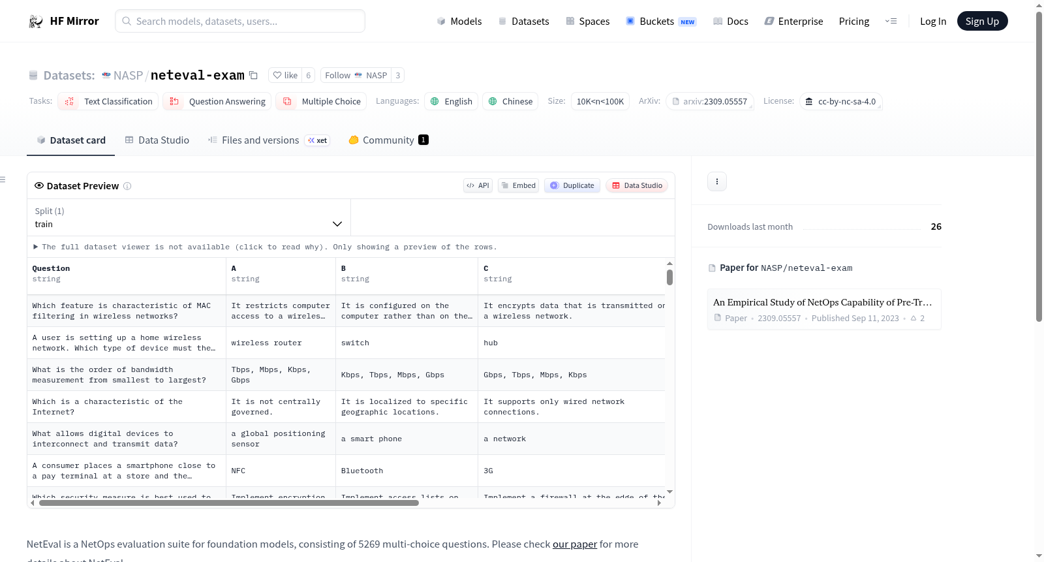Like the neteval-exam dataset
Screen dimensions: 1044x562
285,76
